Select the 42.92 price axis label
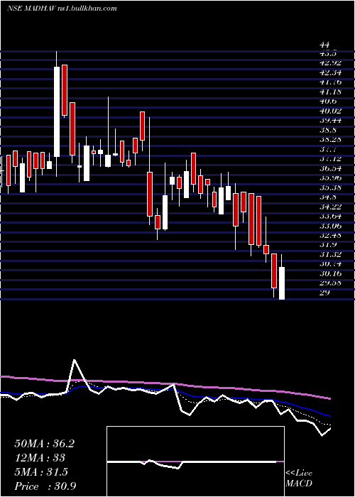355x497 pixels. pos(330,63)
